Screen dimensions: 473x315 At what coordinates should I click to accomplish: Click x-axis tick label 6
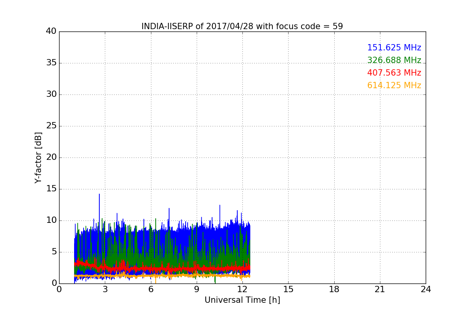click(x=151, y=289)
